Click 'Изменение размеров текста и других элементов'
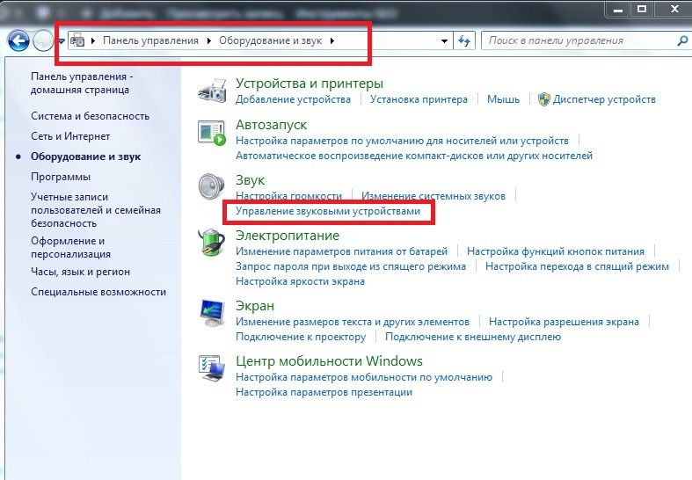Image resolution: width=692 pixels, height=480 pixels. click(353, 322)
